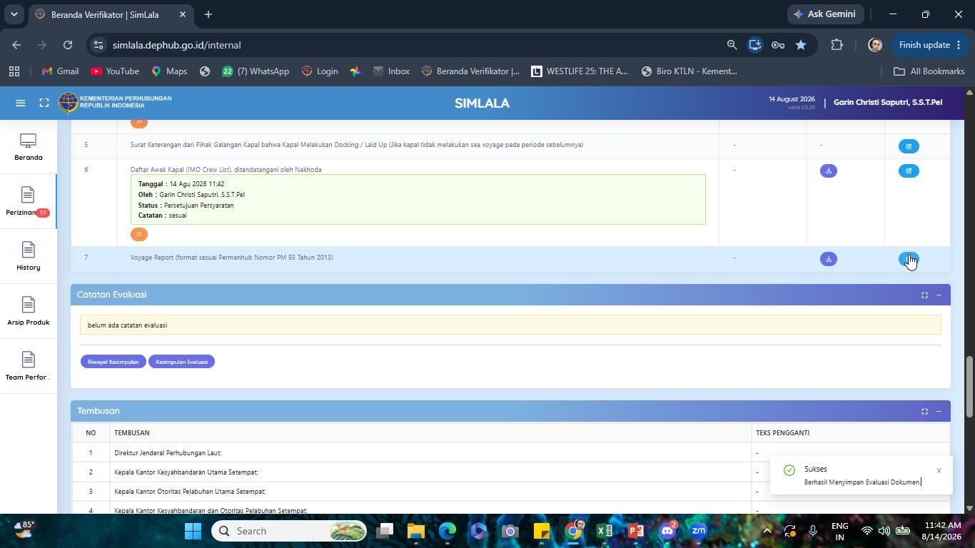This screenshot has width=975, height=548.
Task: Click the Riwayat Kesimpulan button
Action: pos(113,362)
